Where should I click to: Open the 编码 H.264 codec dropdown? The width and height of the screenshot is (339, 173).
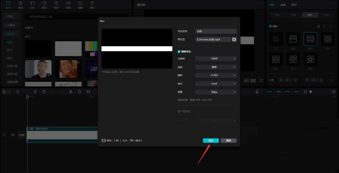coord(216,75)
